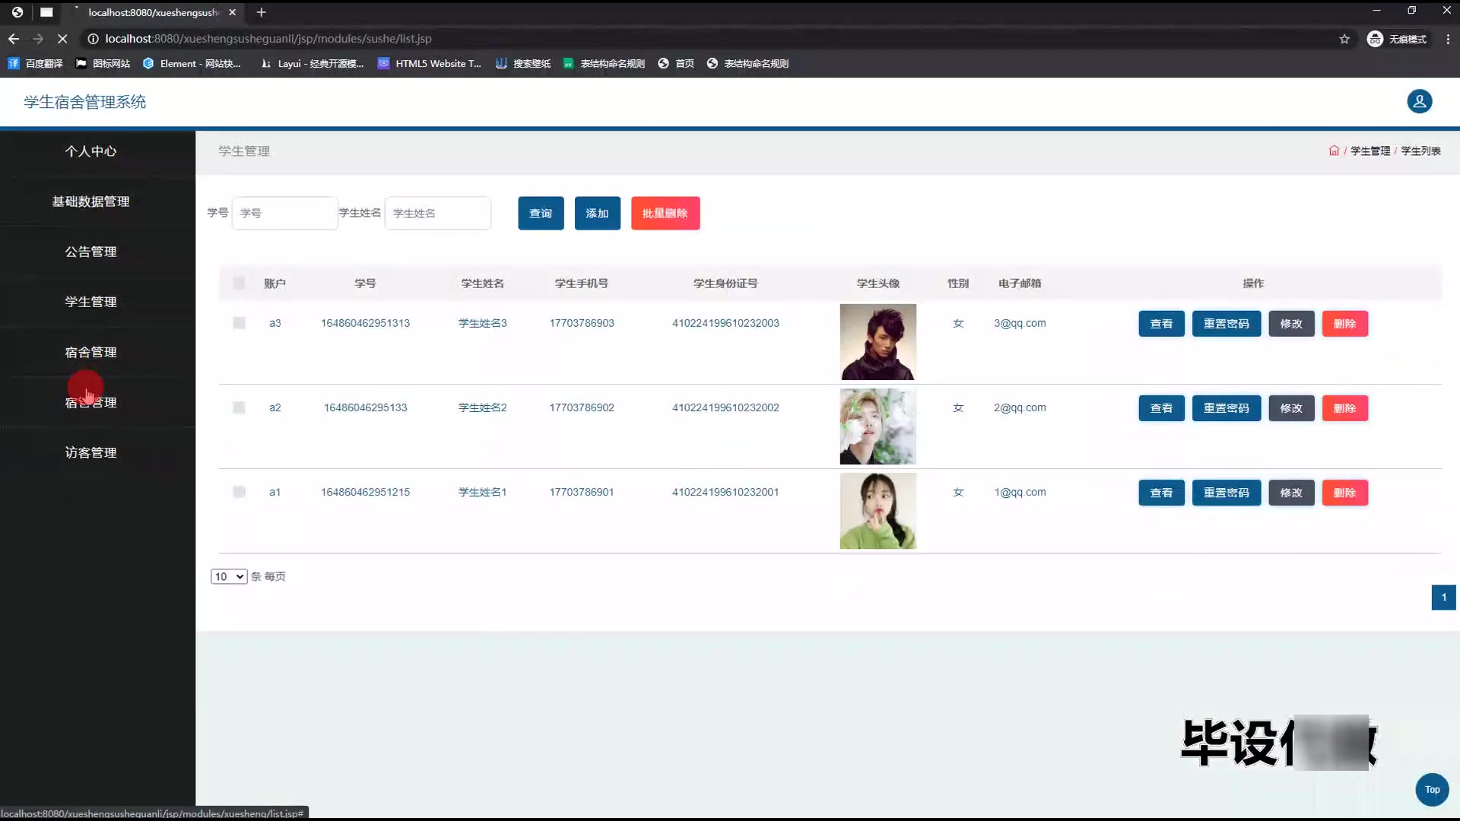Click the Top scroll-to-top button
This screenshot has width=1460, height=821.
(1432, 789)
